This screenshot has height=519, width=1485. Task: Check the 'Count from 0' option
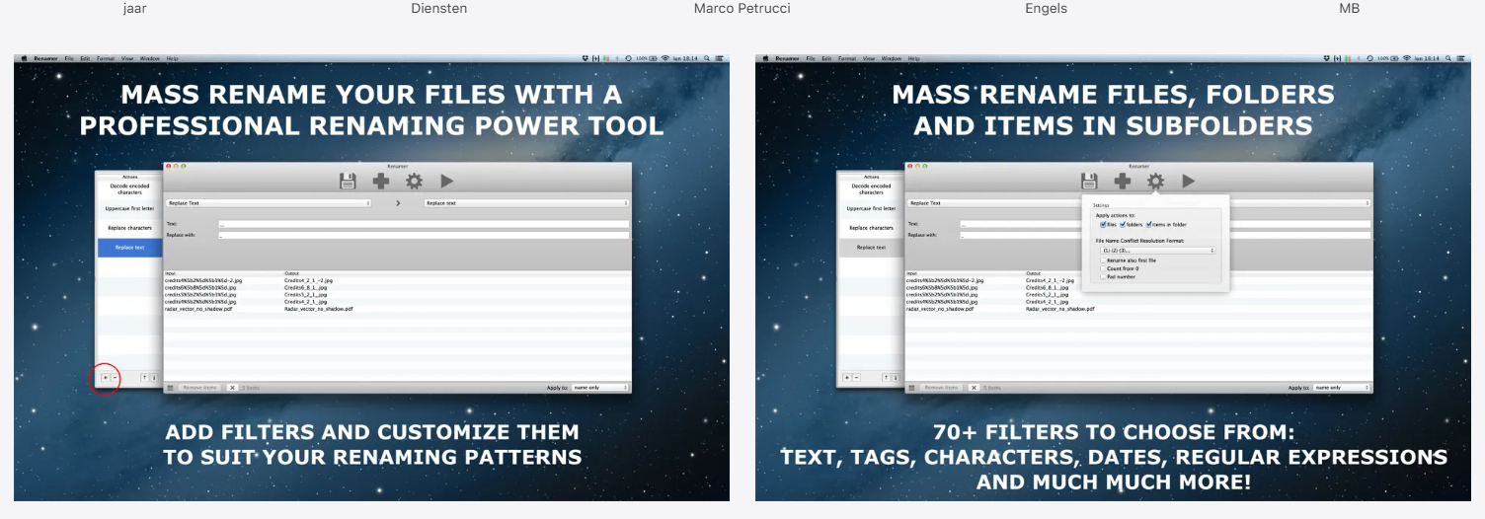pos(1103,268)
